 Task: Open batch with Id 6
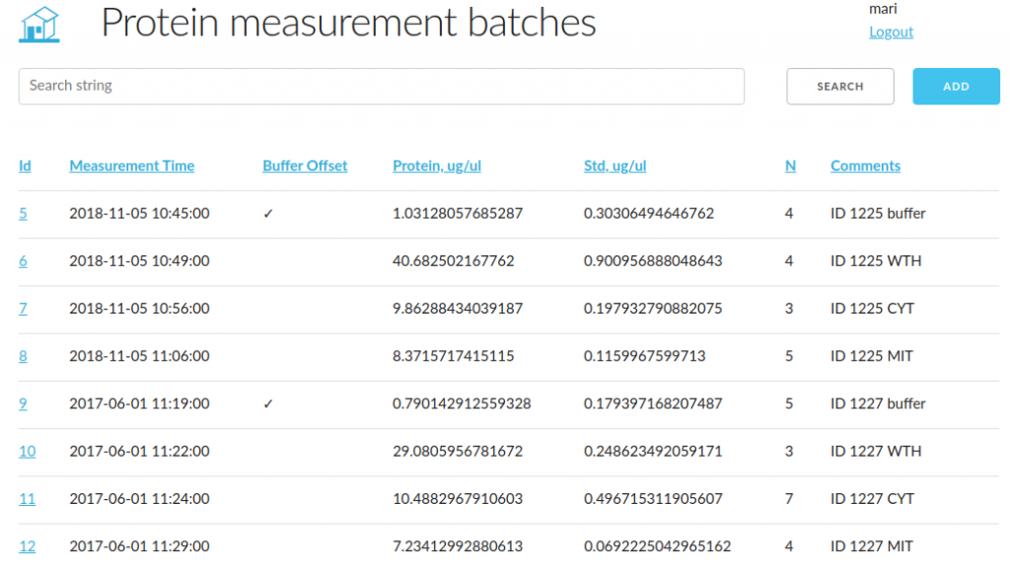(x=24, y=260)
